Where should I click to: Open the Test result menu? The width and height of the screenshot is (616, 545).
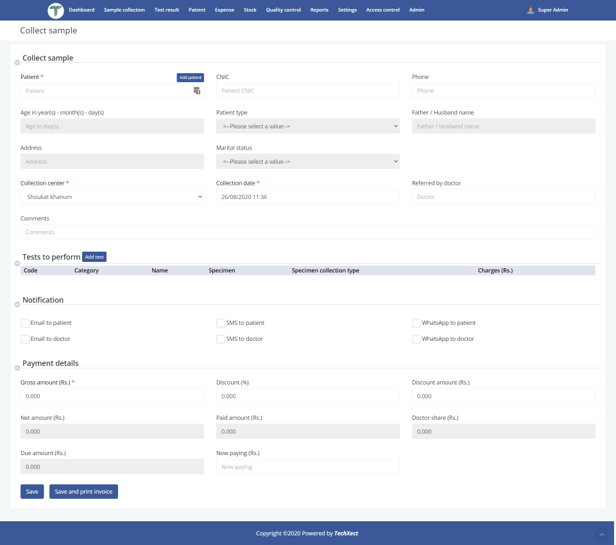click(167, 10)
